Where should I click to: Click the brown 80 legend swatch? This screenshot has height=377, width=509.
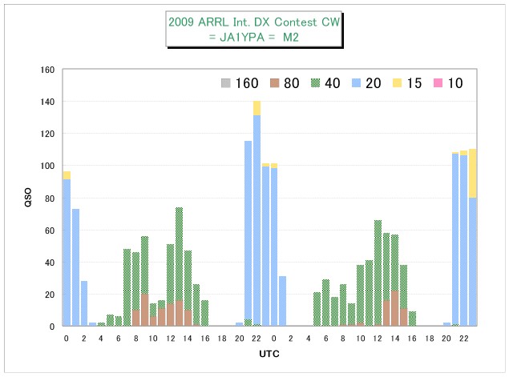pos(275,83)
